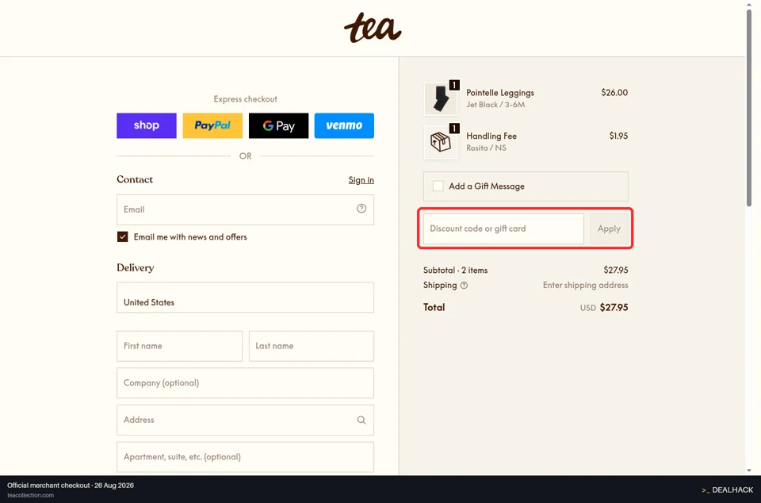Click the Express checkout heading
Image resolution: width=761 pixels, height=503 pixels.
pyautogui.click(x=246, y=99)
